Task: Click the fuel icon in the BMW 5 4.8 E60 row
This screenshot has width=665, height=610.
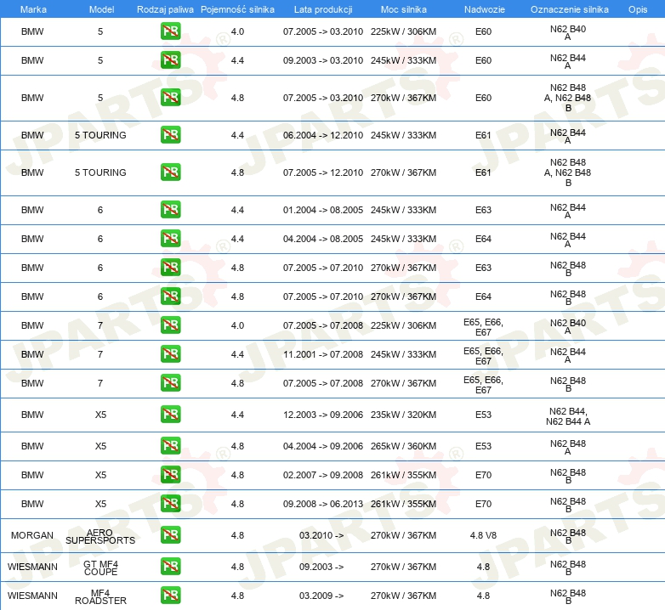Action: 170,98
